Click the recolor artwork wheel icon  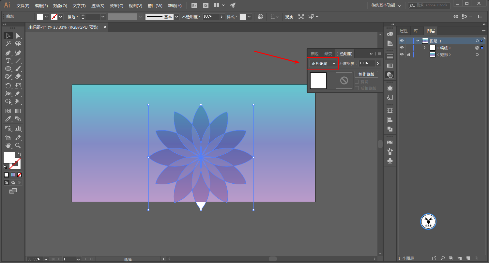[x=260, y=17]
